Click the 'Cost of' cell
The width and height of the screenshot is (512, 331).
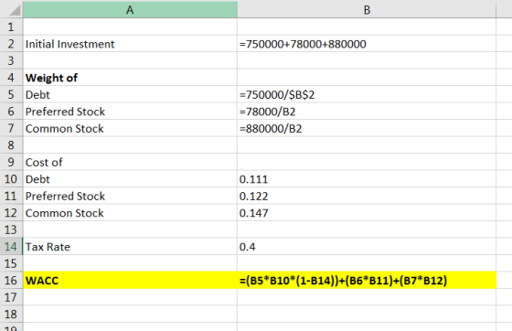pyautogui.click(x=130, y=162)
